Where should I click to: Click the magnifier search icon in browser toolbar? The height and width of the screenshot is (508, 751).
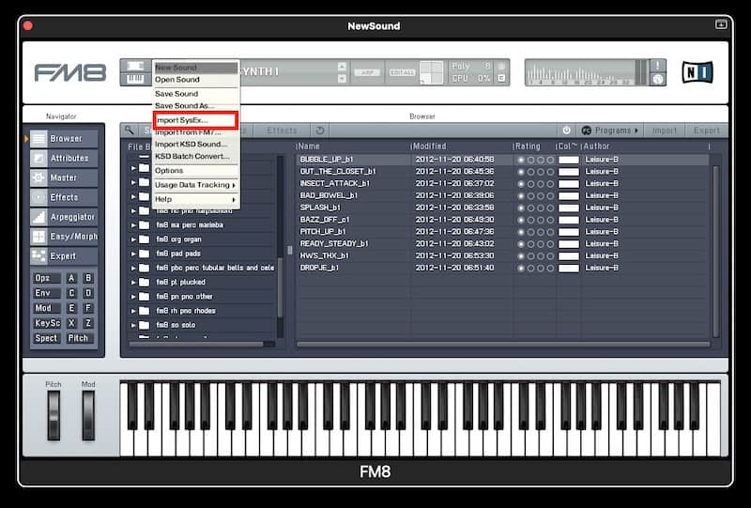[129, 131]
